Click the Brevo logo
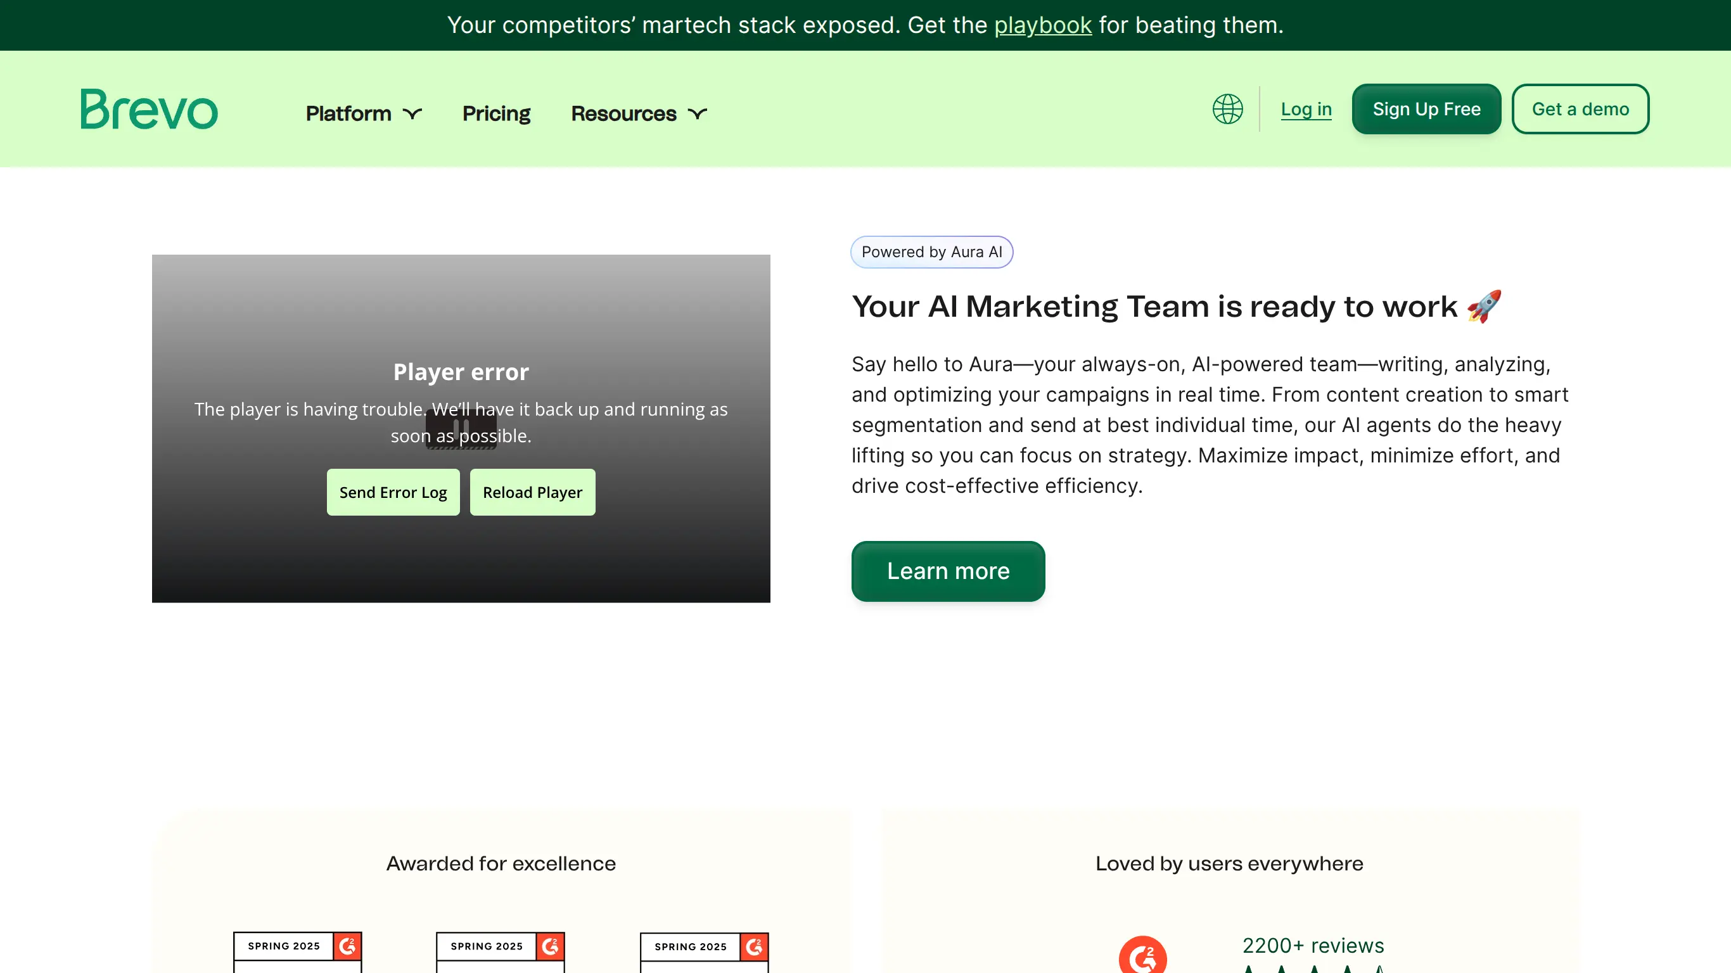This screenshot has width=1731, height=973. [149, 109]
